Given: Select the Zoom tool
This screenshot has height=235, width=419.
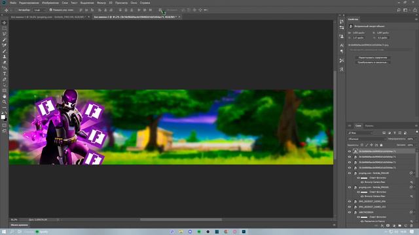Looking at the screenshot, I should pyautogui.click(x=5, y=102).
